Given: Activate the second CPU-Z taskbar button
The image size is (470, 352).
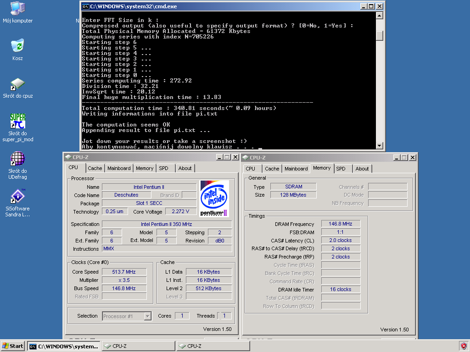Looking at the screenshot, I should coord(213,346).
